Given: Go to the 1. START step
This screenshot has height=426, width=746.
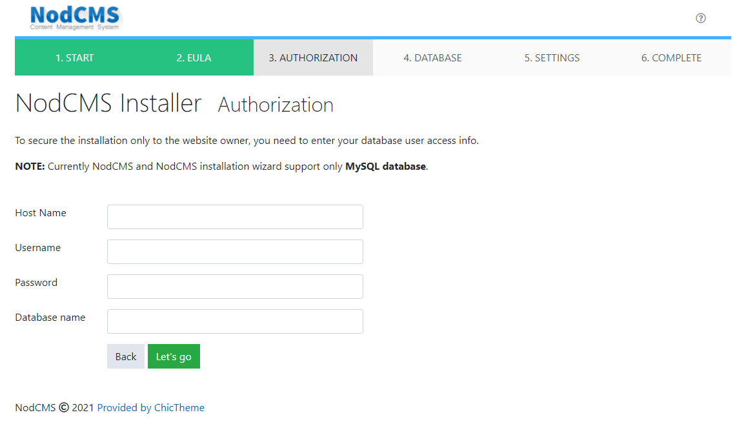Looking at the screenshot, I should pos(74,58).
